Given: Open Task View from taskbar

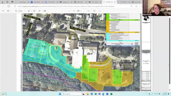Looking at the screenshot, I should 84,94.
